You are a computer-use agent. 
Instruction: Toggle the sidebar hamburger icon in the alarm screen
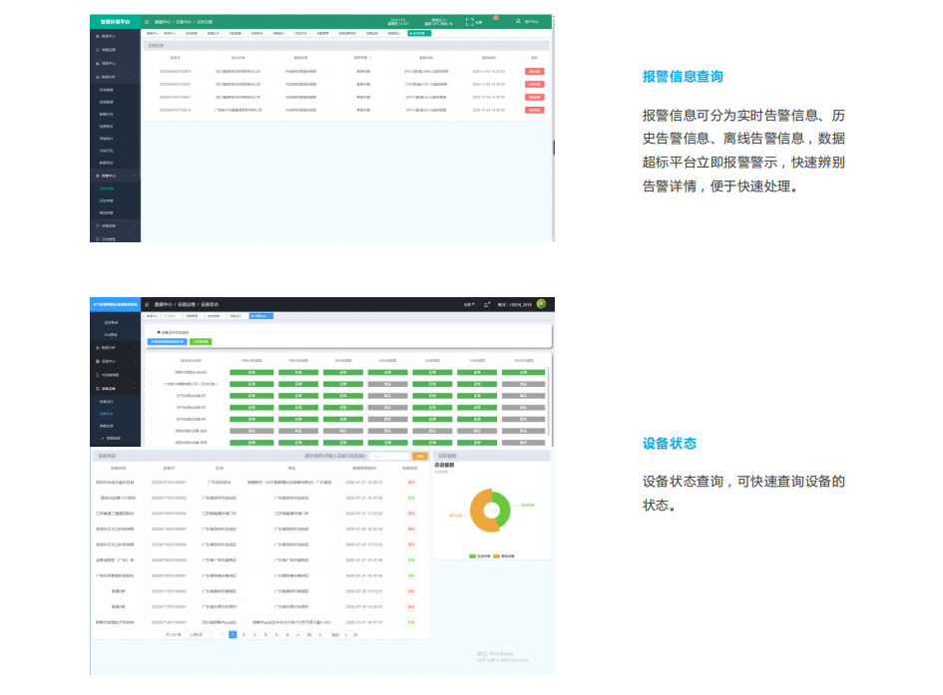pos(147,22)
